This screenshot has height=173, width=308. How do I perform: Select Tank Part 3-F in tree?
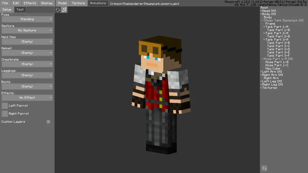pos(278,56)
